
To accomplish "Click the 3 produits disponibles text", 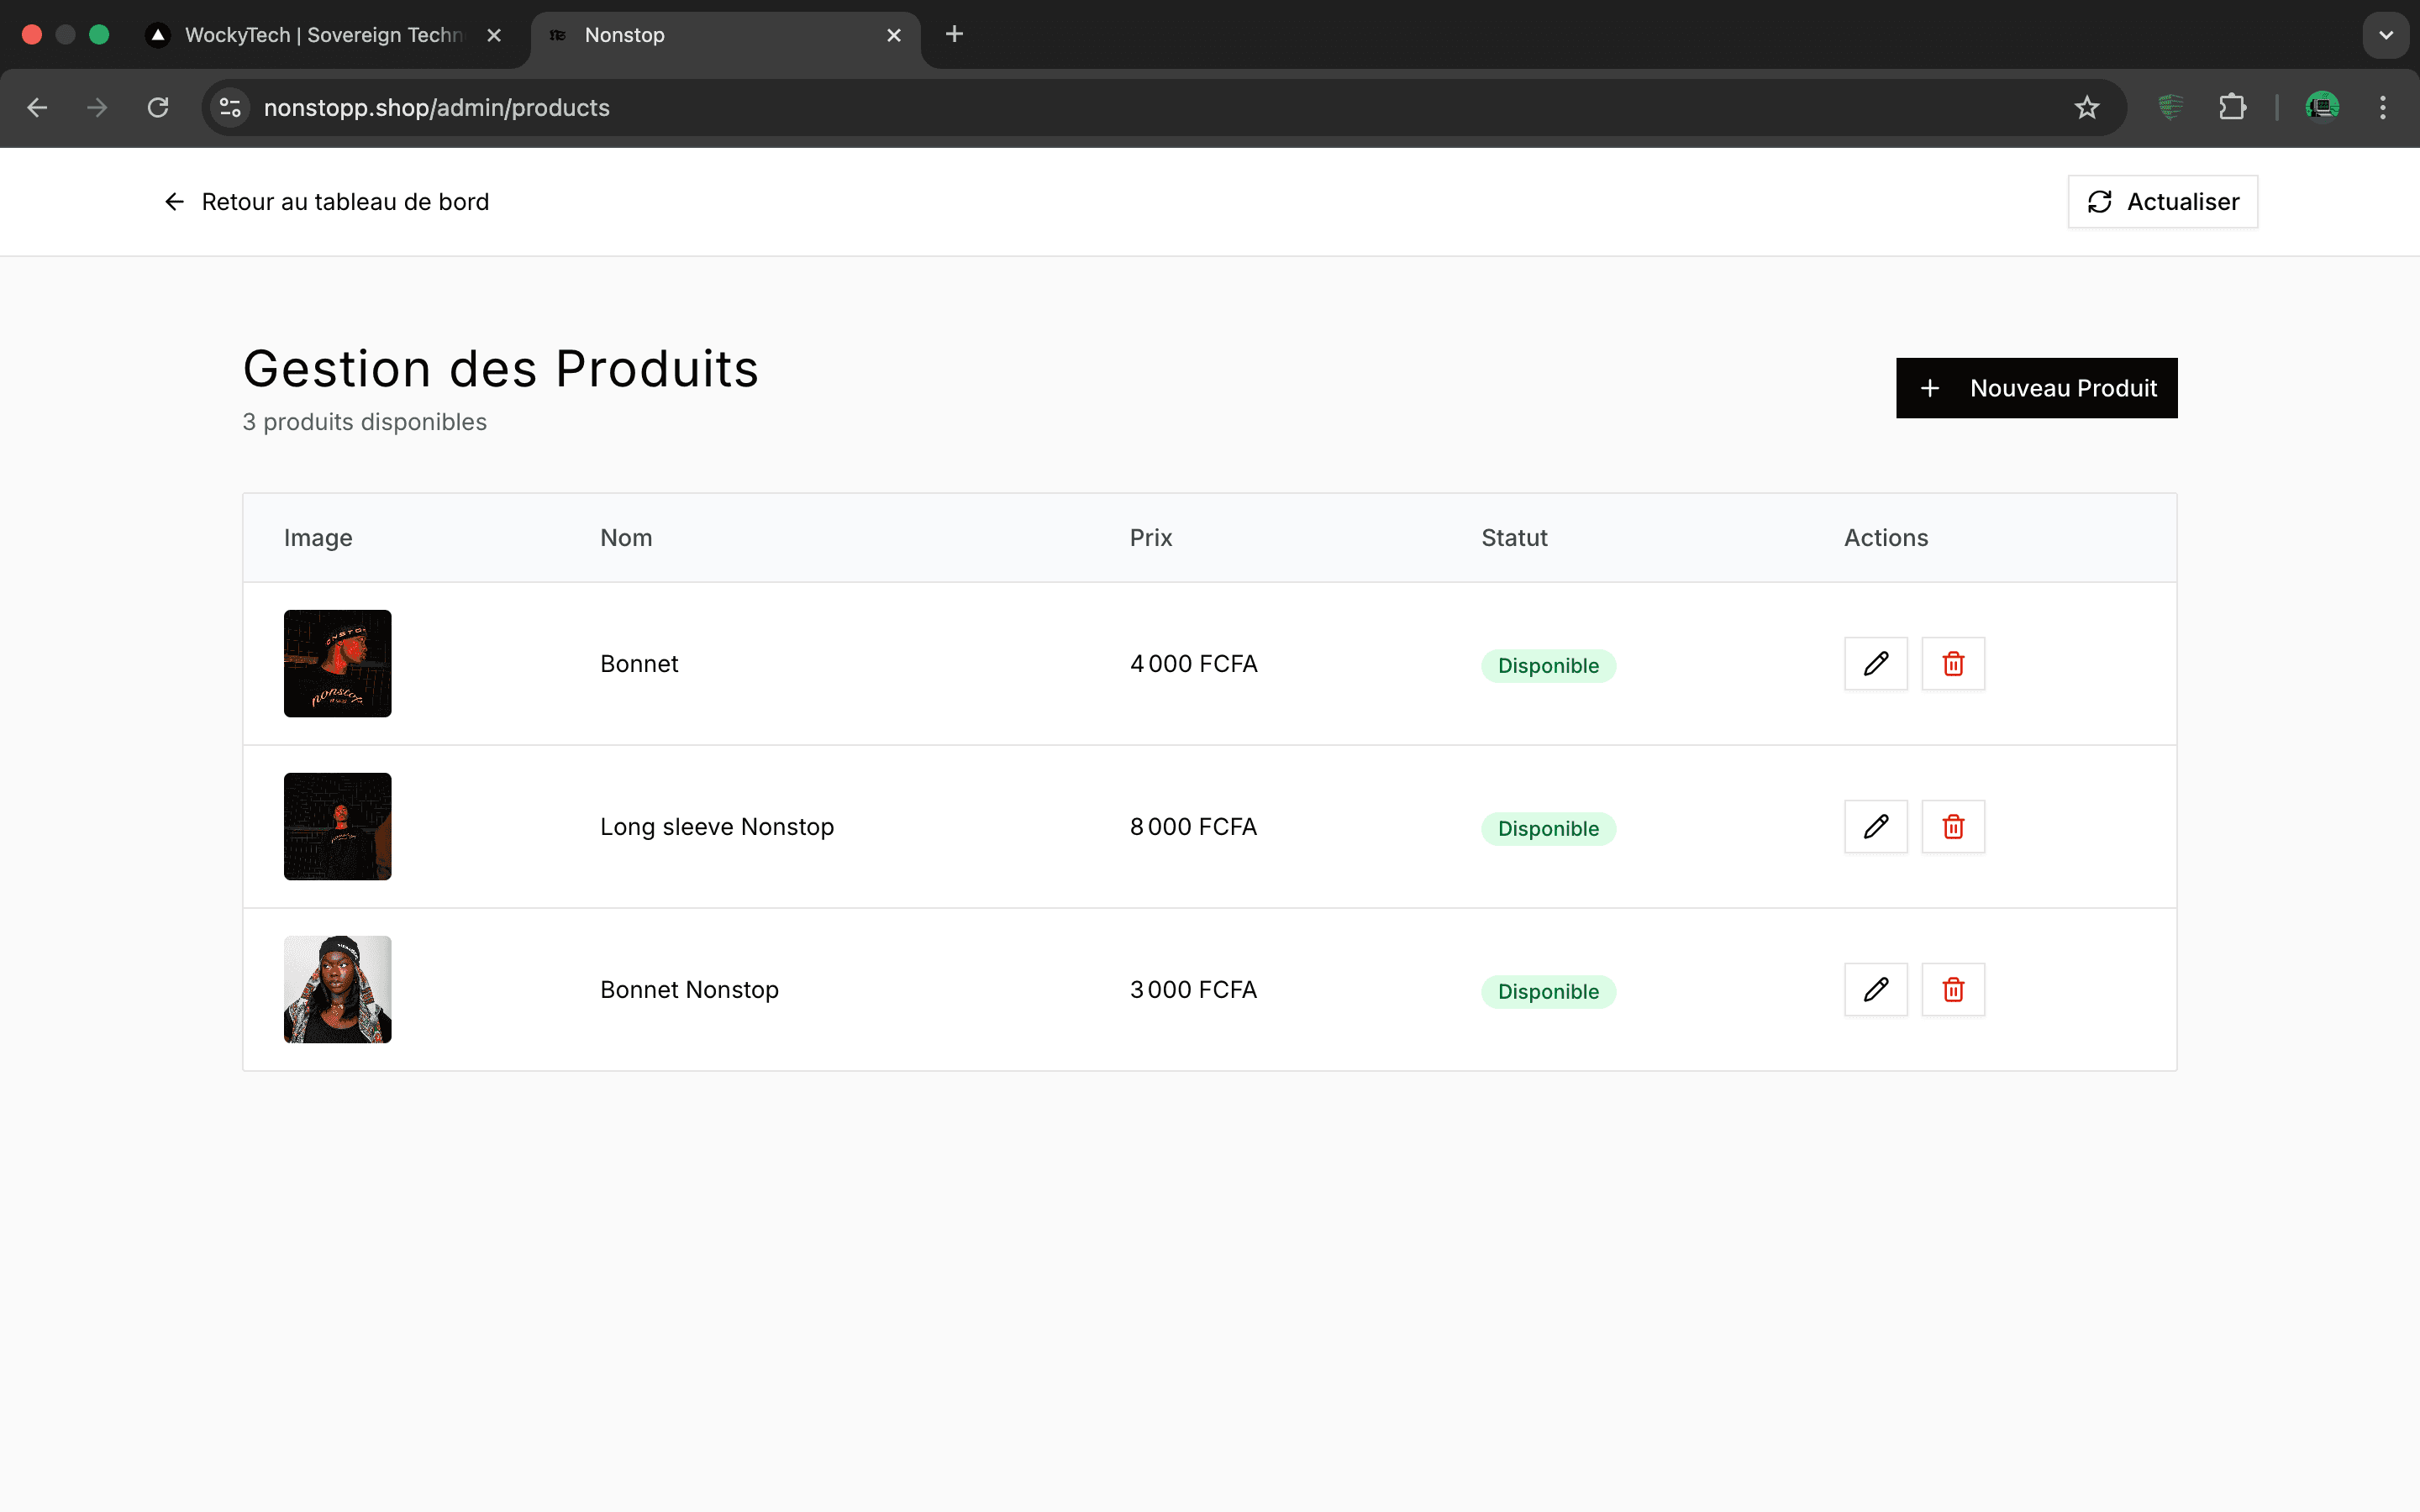I will 365,422.
